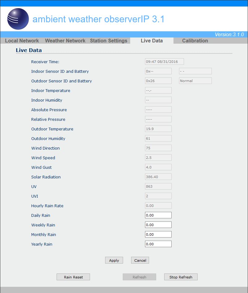Click the 'Hourly Rain Rate' label

pyautogui.click(x=47, y=206)
